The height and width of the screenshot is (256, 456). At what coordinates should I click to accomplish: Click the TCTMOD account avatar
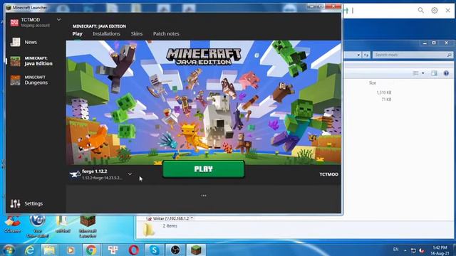point(14,22)
